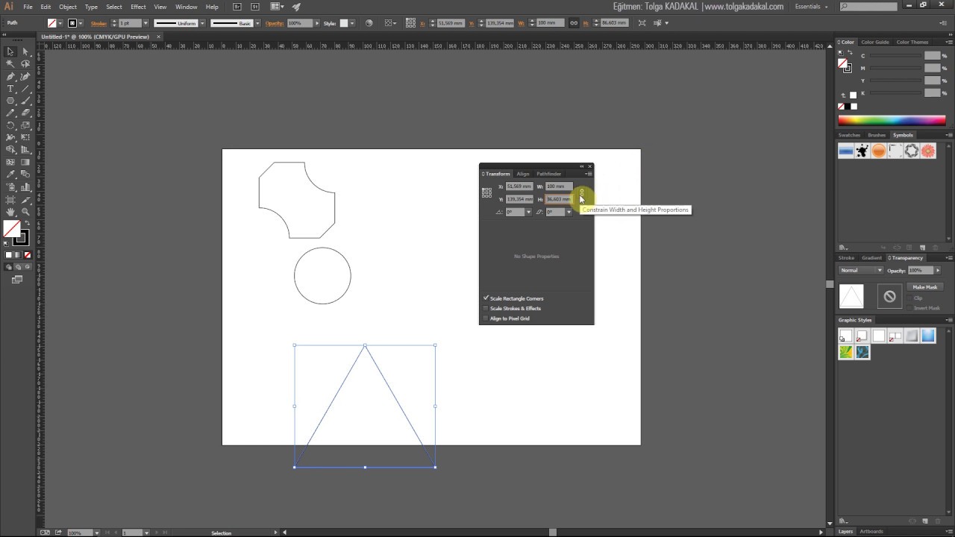The width and height of the screenshot is (955, 537).
Task: Open the Basic brush definition dropdown
Action: click(257, 22)
